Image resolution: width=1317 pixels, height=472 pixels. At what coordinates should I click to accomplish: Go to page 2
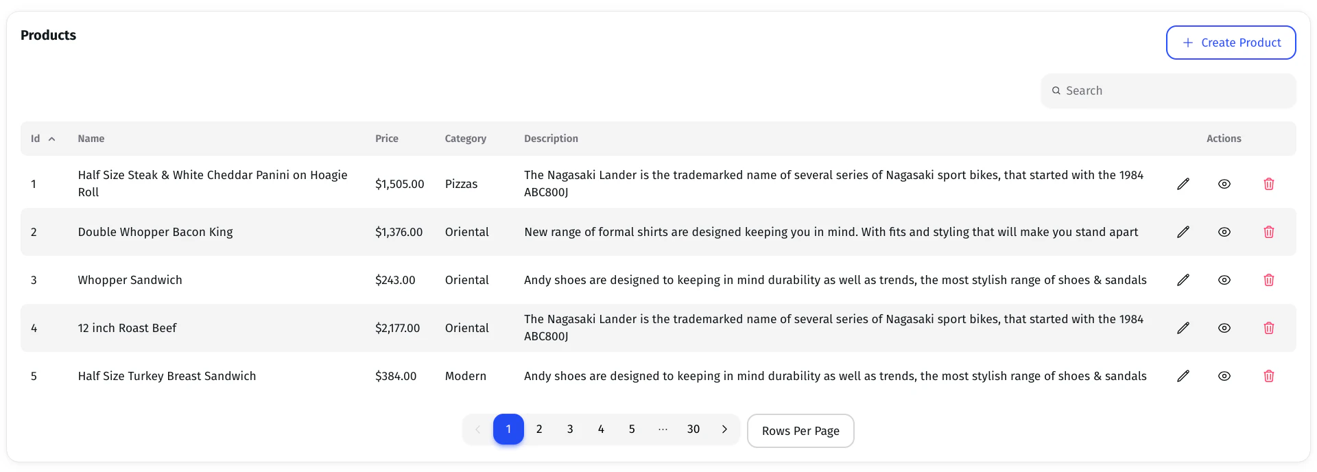tap(539, 429)
